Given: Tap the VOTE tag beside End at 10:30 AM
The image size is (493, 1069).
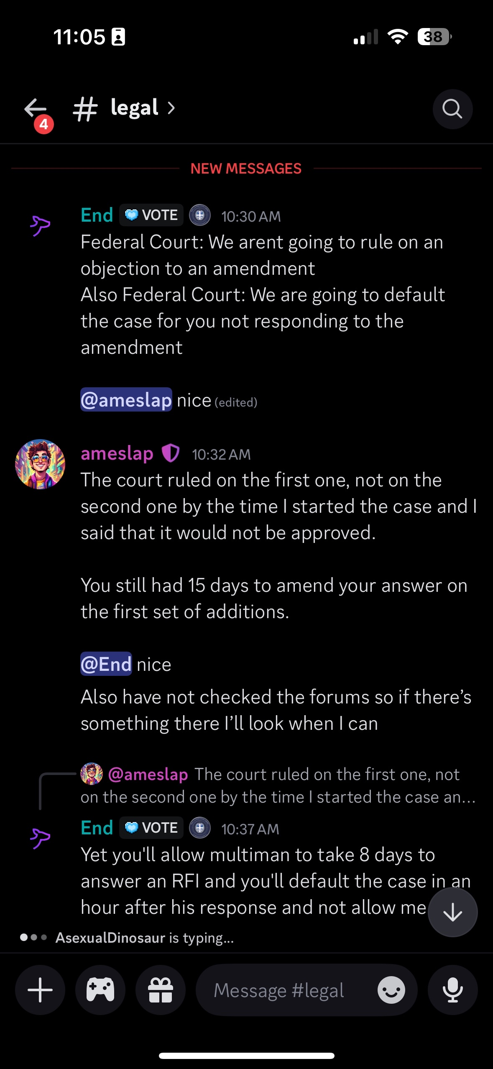Looking at the screenshot, I should (x=151, y=215).
